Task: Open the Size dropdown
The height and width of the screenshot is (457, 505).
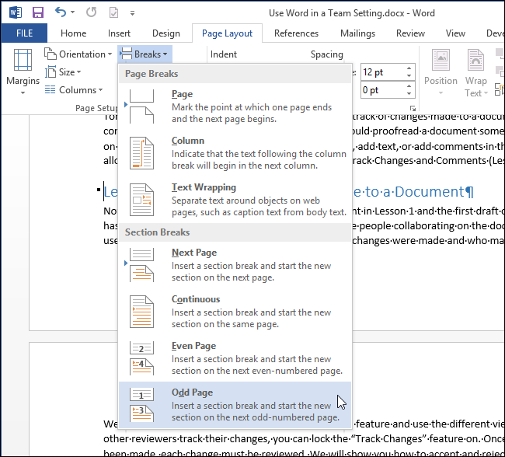Action: (68, 72)
